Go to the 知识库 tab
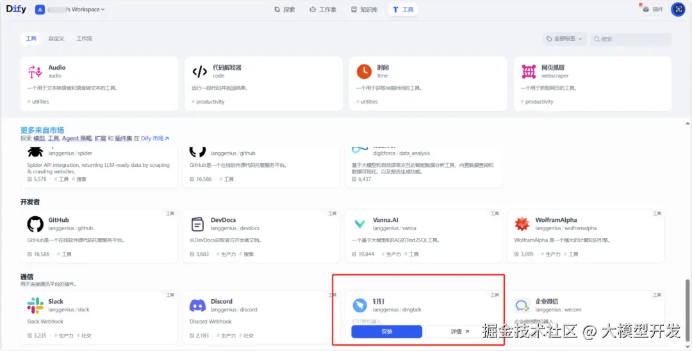This screenshot has width=692, height=351. tap(365, 9)
